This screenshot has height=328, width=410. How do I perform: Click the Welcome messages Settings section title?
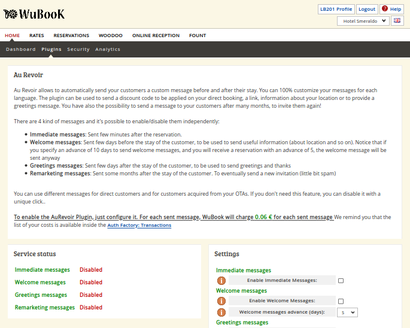[241, 291]
